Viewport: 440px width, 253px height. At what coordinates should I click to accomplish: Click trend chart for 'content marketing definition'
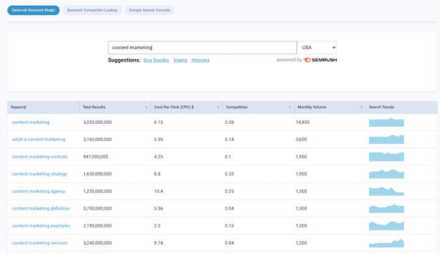pyautogui.click(x=386, y=208)
